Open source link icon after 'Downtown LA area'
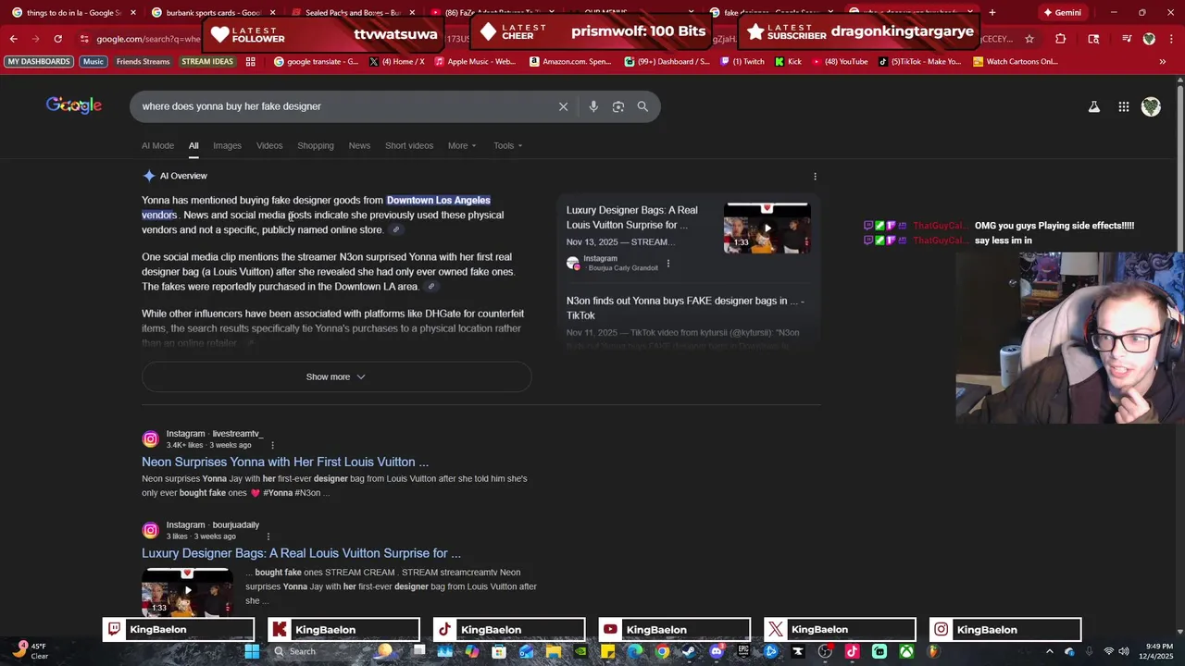1185x666 pixels. (430, 287)
